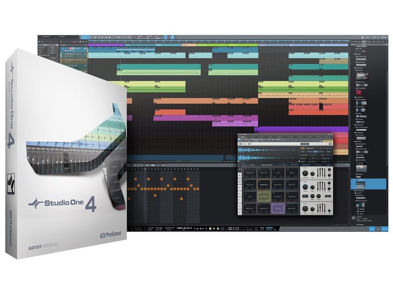
Task: Expand the Modulation folder in browser
Action: pos(354,191)
